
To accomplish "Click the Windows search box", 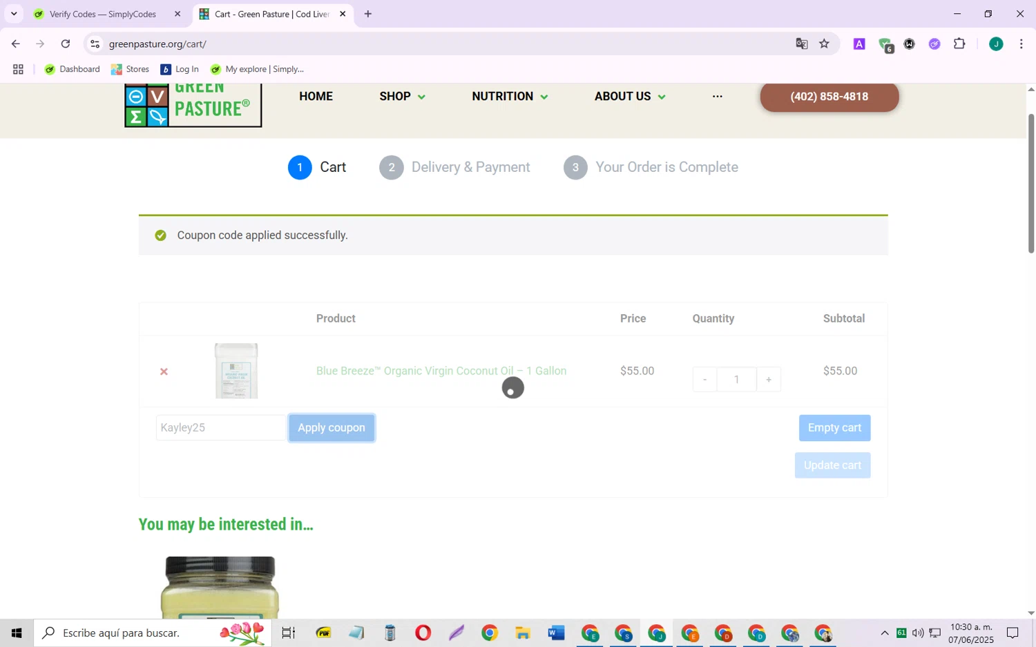I will (153, 632).
